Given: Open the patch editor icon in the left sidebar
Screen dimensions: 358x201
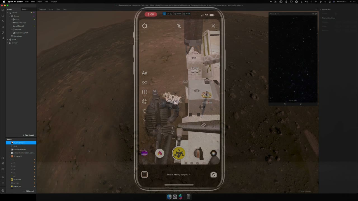Looking at the screenshot, I should pyautogui.click(x=3, y=163).
